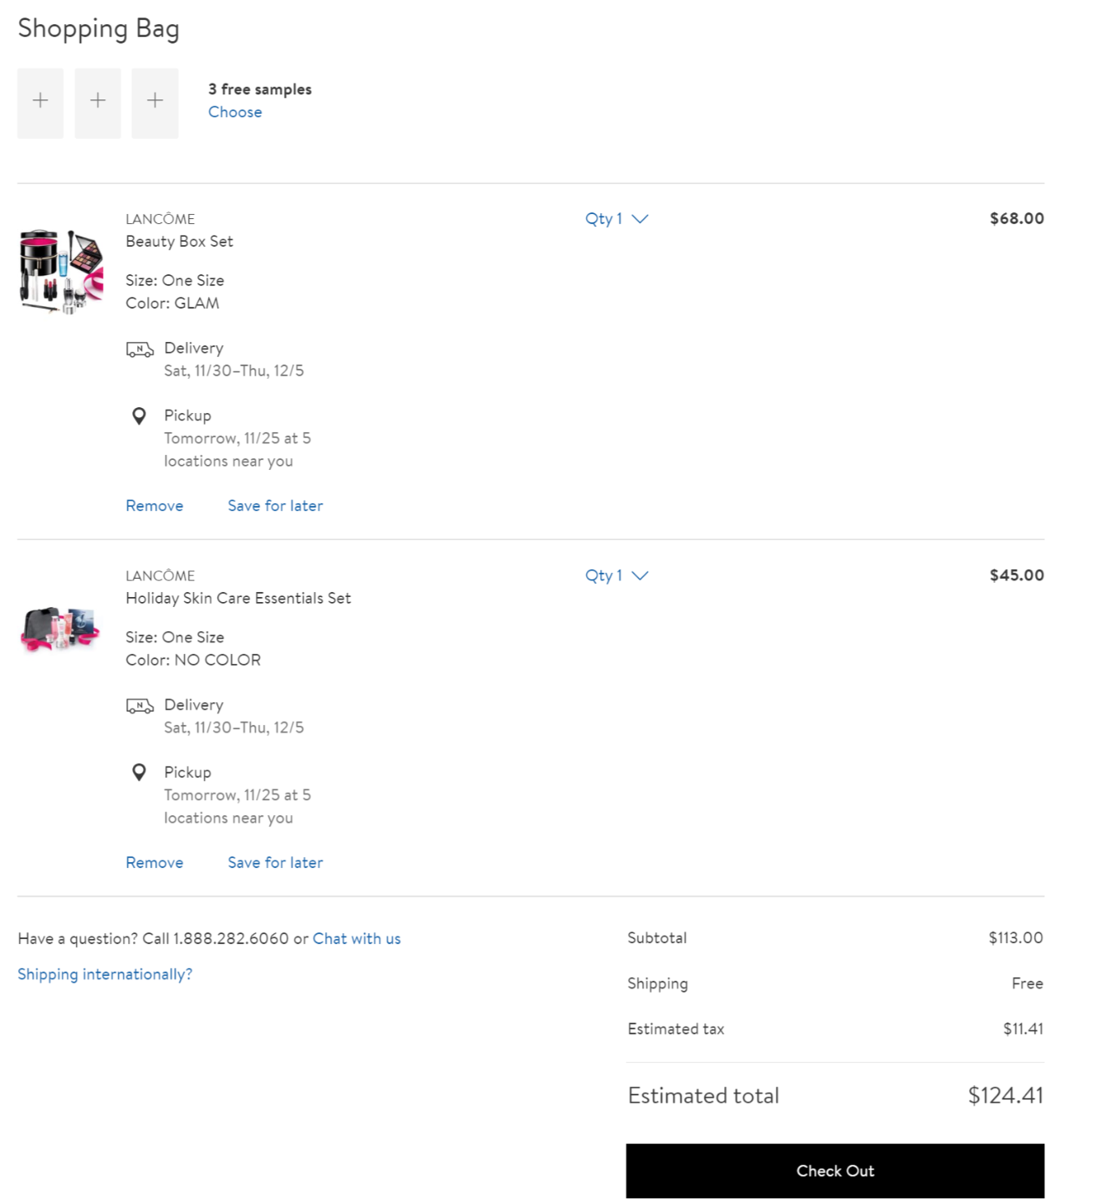The image size is (1097, 1204).
Task: Save Beauty Box Set for later
Action: pyautogui.click(x=275, y=506)
